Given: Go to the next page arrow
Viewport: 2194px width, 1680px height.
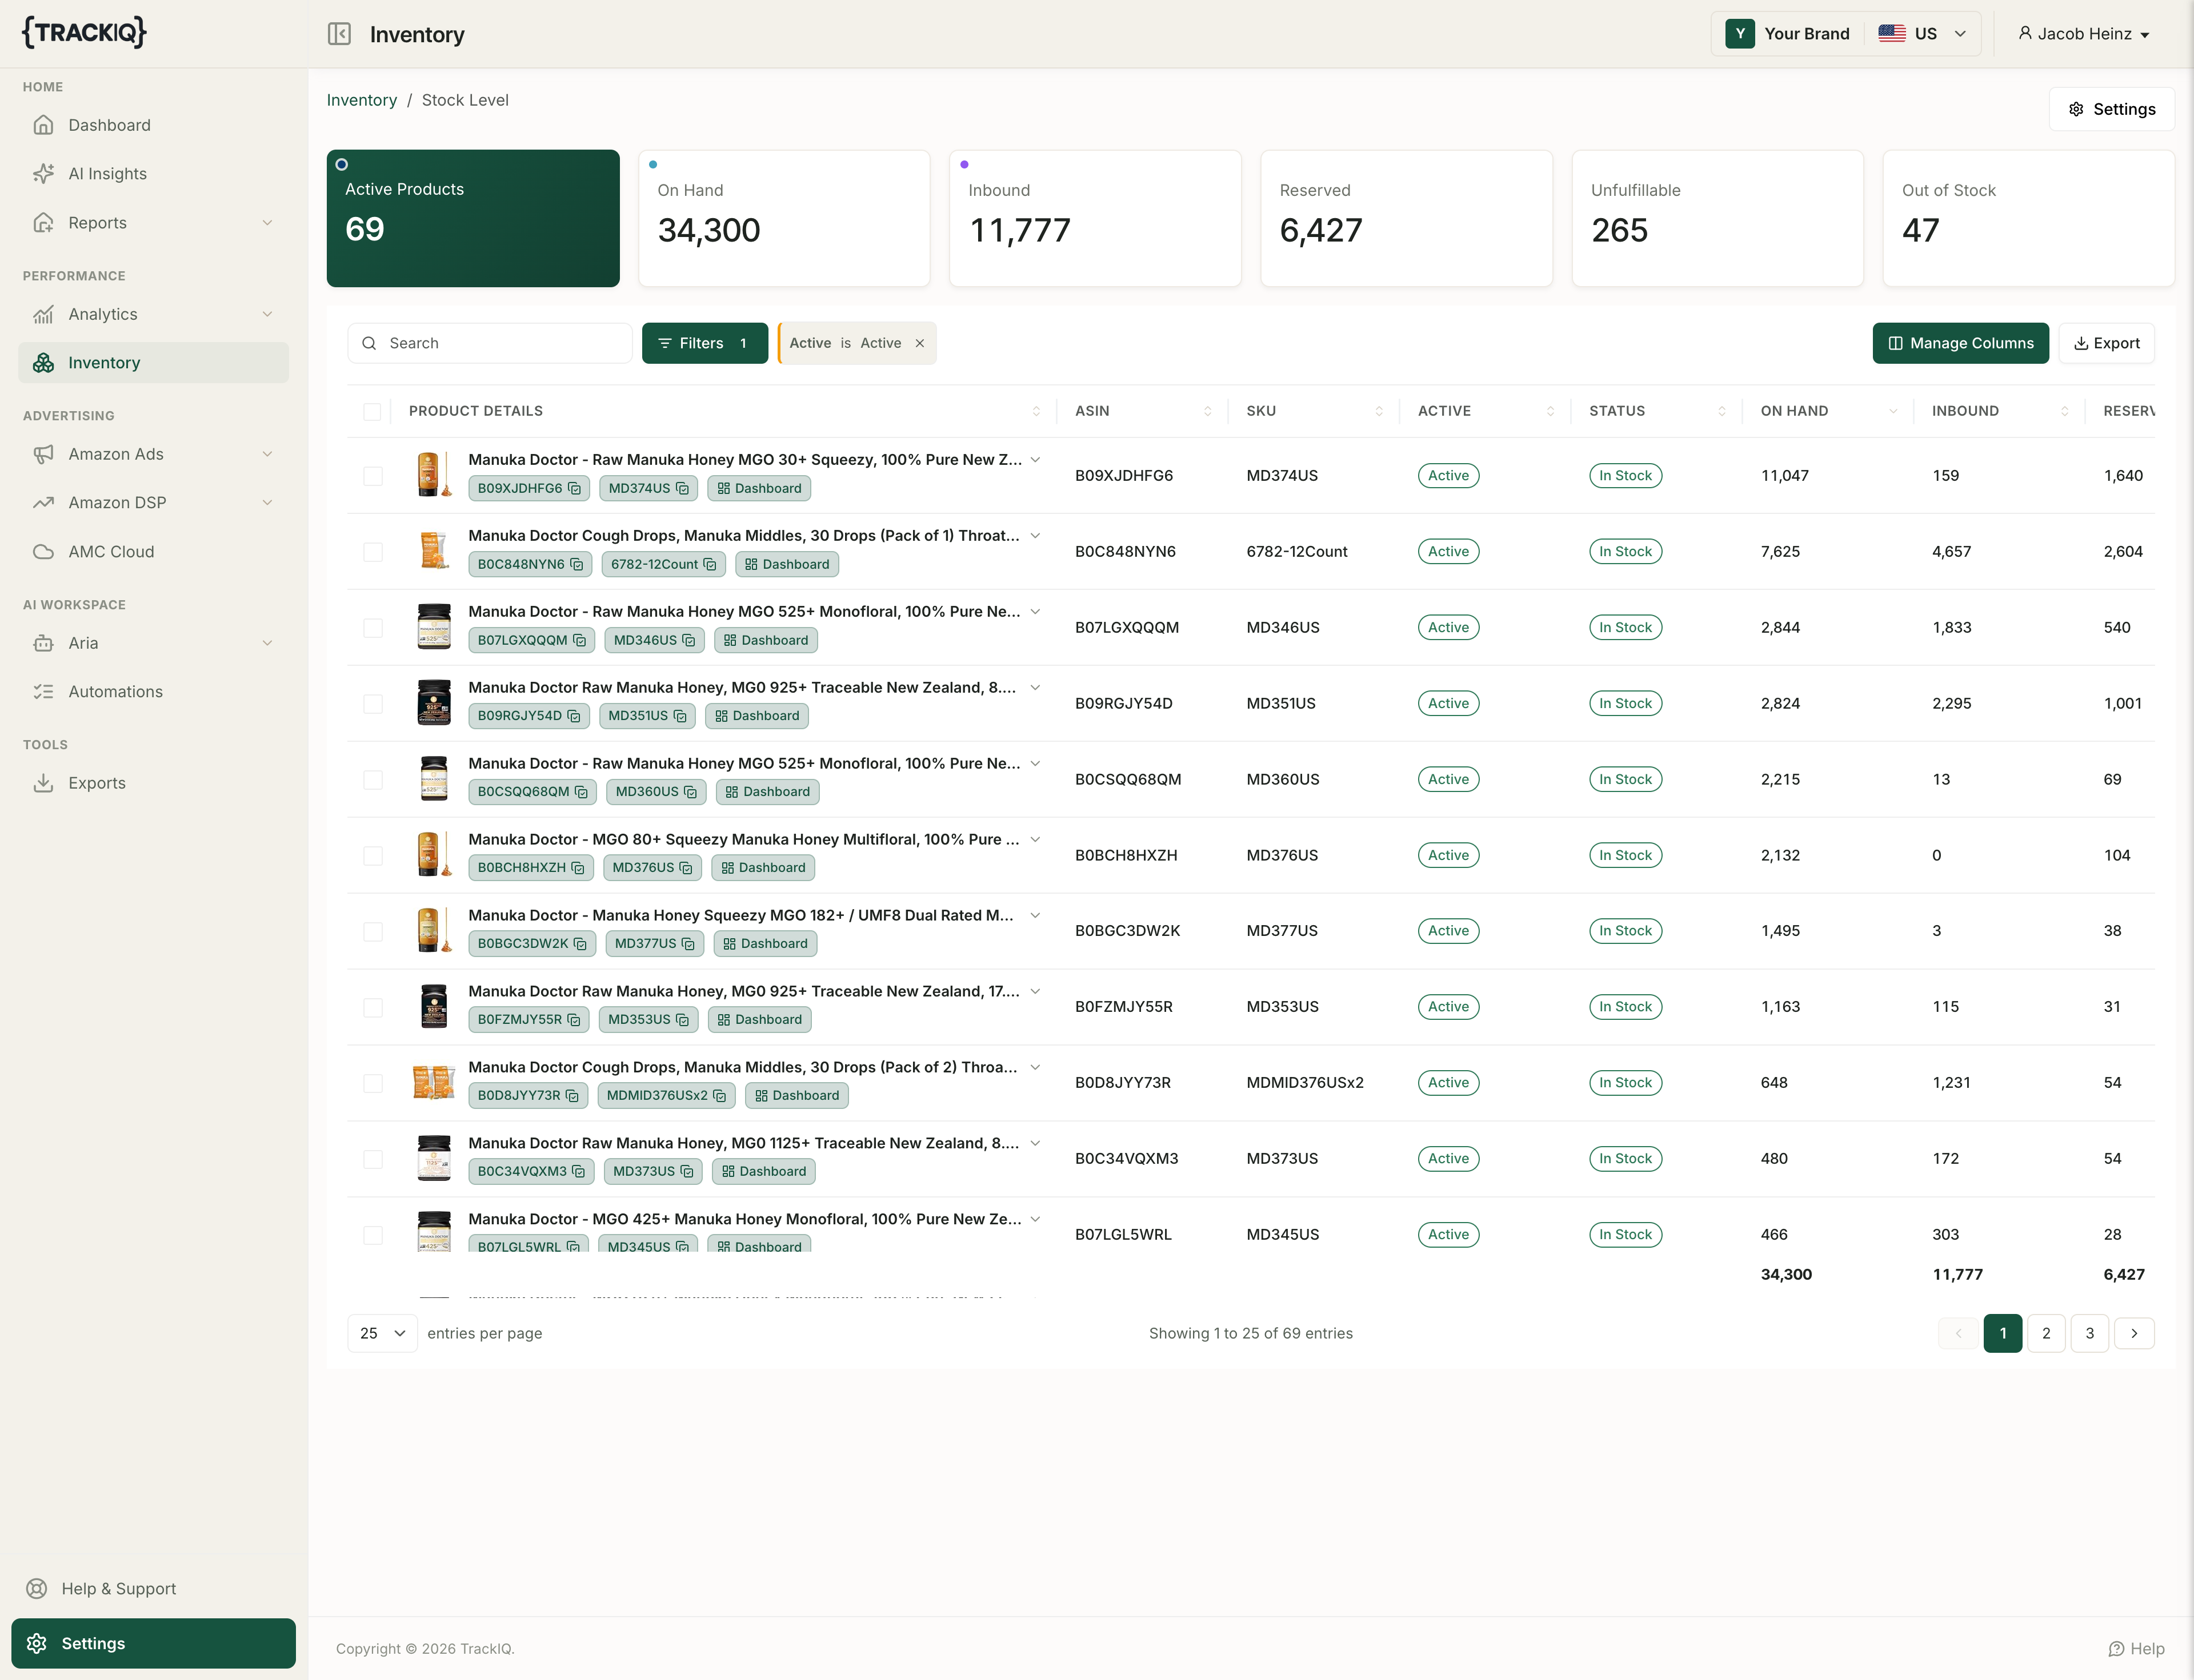Looking at the screenshot, I should 2134,1334.
